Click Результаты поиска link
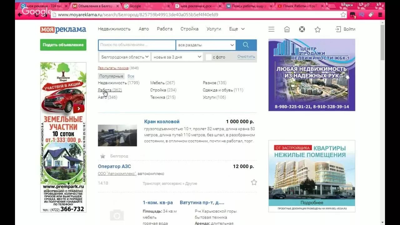The width and height of the screenshot is (400, 225). click(x=113, y=68)
